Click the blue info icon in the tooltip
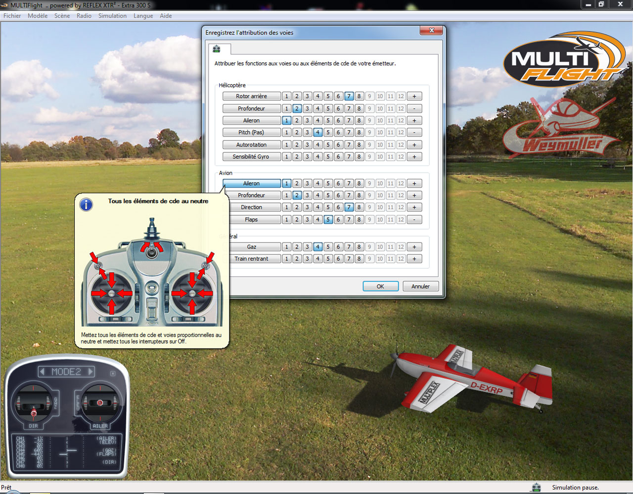633x494 pixels. [86, 204]
